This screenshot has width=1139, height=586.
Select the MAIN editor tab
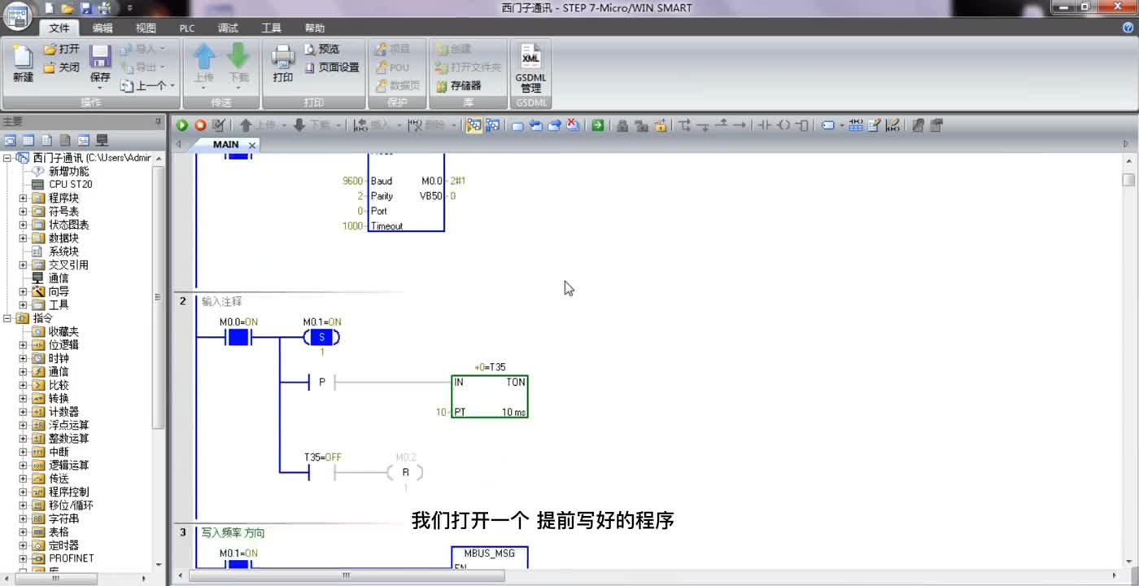225,145
